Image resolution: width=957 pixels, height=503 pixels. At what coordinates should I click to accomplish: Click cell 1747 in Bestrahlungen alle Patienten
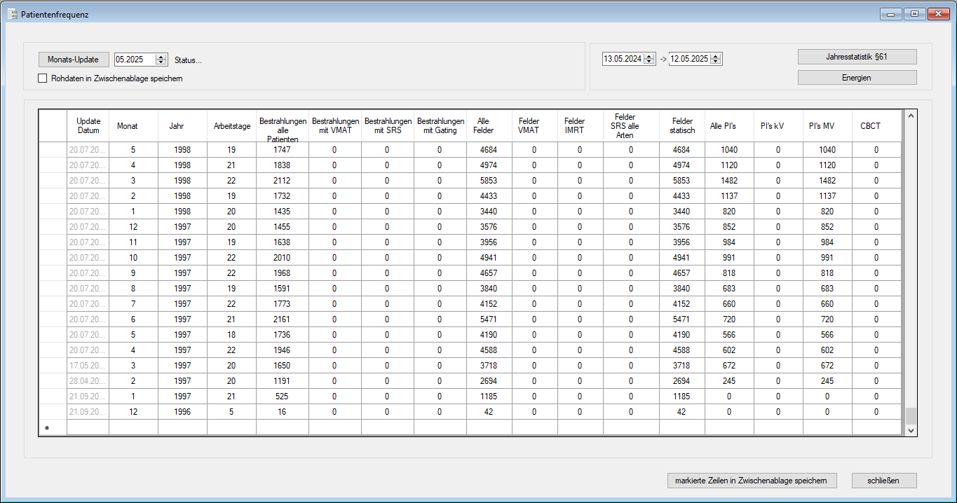[x=283, y=149]
